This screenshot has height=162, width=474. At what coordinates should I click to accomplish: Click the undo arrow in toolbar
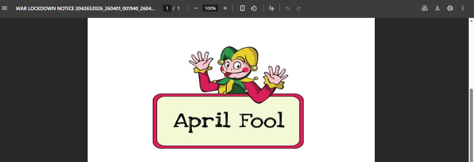[x=287, y=8]
